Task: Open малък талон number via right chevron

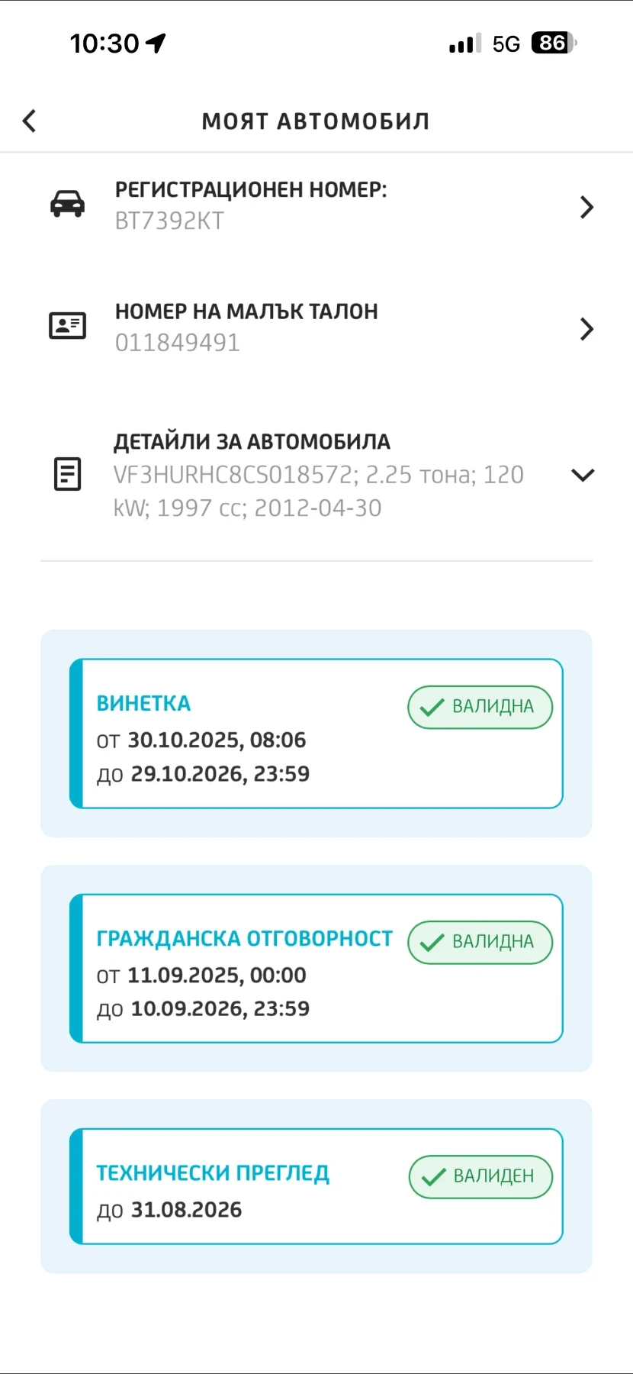Action: pyautogui.click(x=586, y=329)
